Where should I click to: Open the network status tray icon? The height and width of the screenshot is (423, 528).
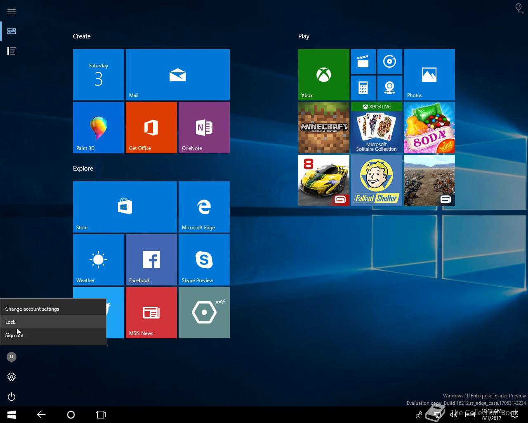[437, 415]
